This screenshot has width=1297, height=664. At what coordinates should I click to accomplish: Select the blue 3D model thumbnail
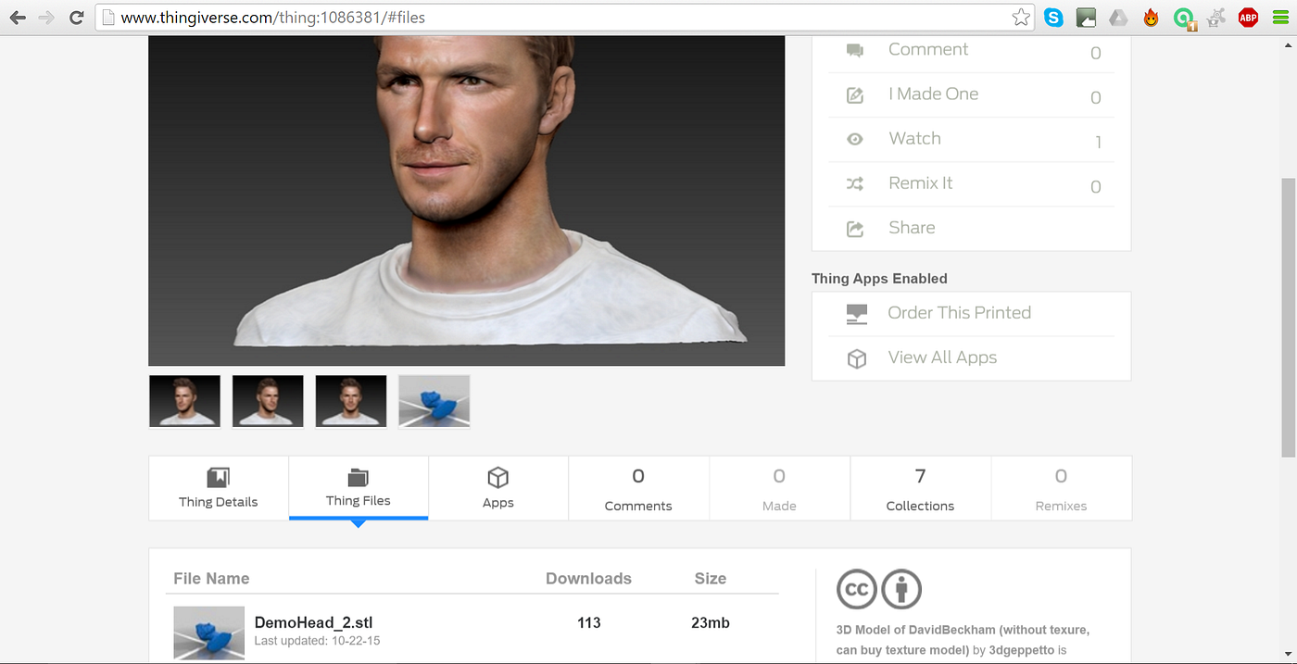(434, 401)
